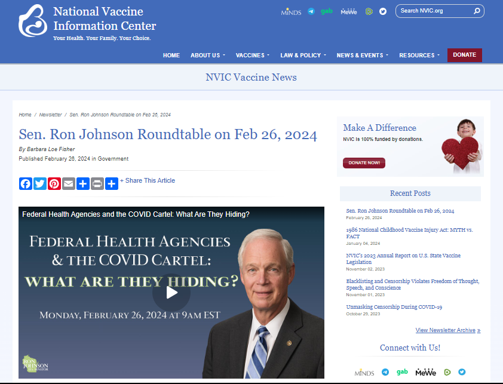Share the article on Twitter via share bar

tap(40, 183)
